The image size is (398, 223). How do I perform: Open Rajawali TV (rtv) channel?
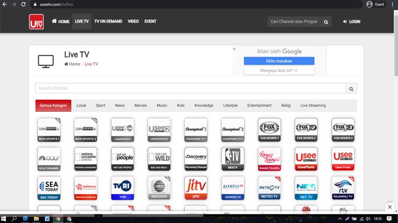343,188
